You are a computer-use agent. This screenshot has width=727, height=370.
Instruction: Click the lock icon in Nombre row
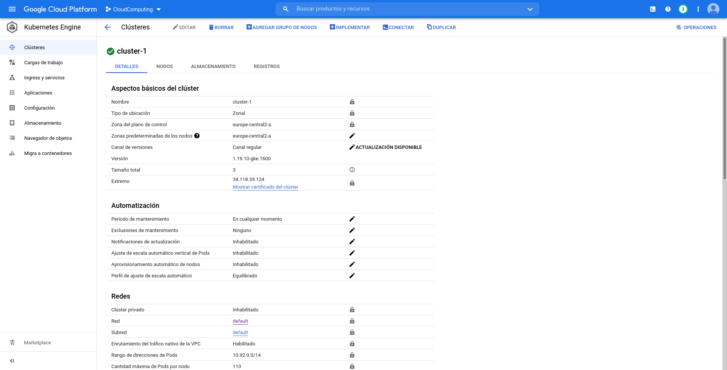pyautogui.click(x=352, y=102)
